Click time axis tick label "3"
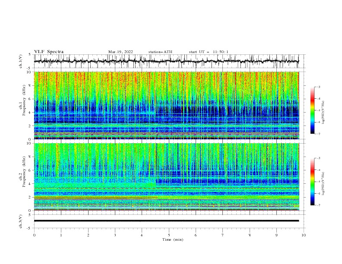This screenshot has width=342, height=264. 115,235
